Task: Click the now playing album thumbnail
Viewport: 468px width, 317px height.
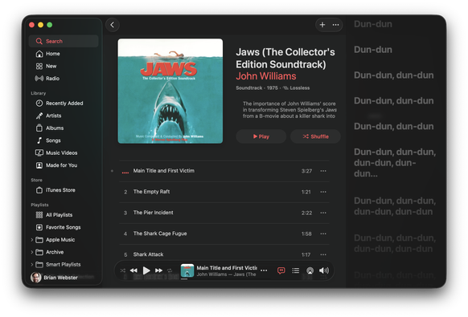Action: 187,270
